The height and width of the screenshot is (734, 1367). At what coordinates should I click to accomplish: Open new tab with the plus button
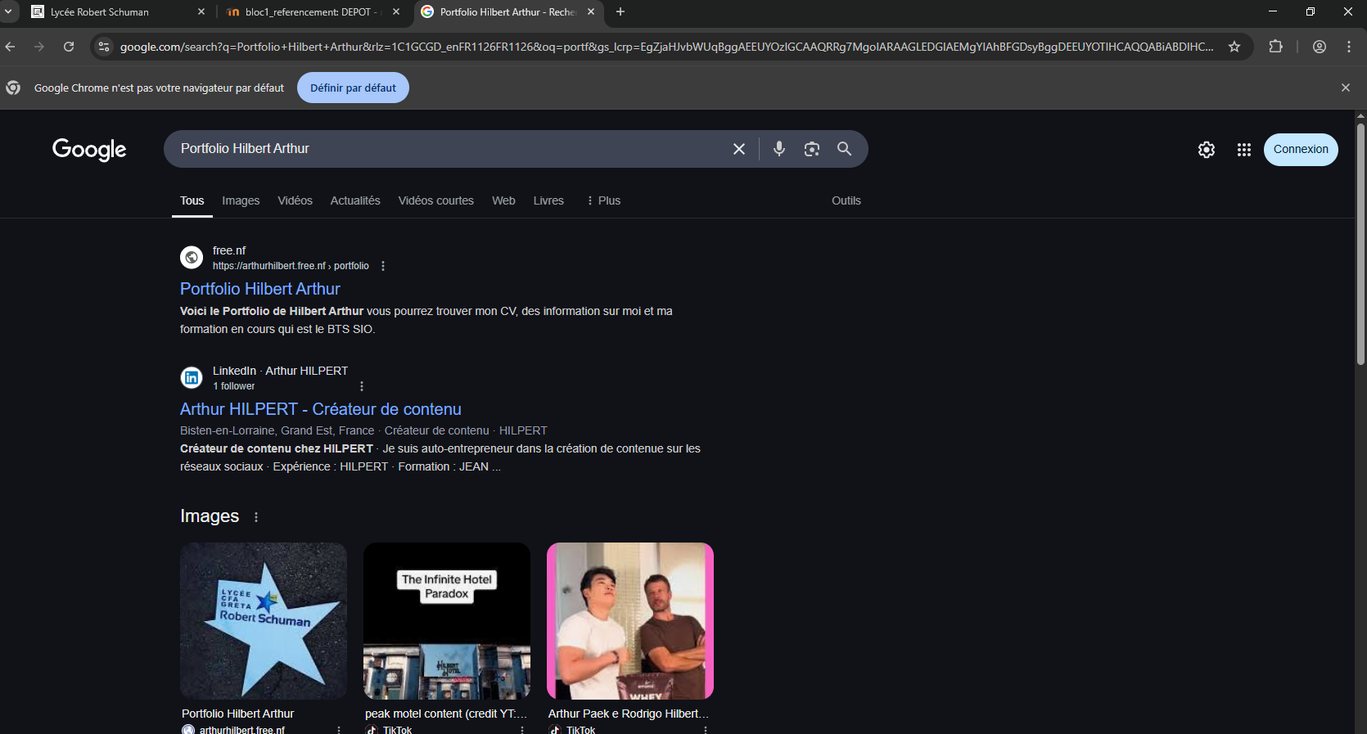(620, 11)
